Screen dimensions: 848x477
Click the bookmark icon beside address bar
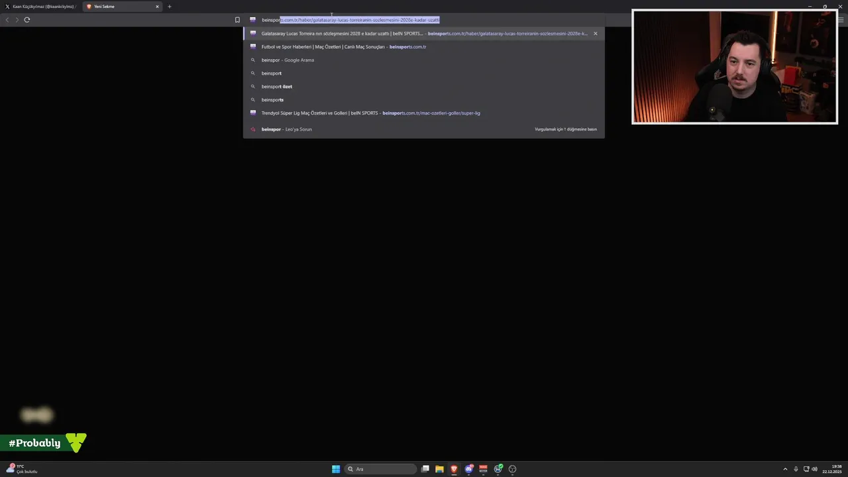(x=237, y=20)
